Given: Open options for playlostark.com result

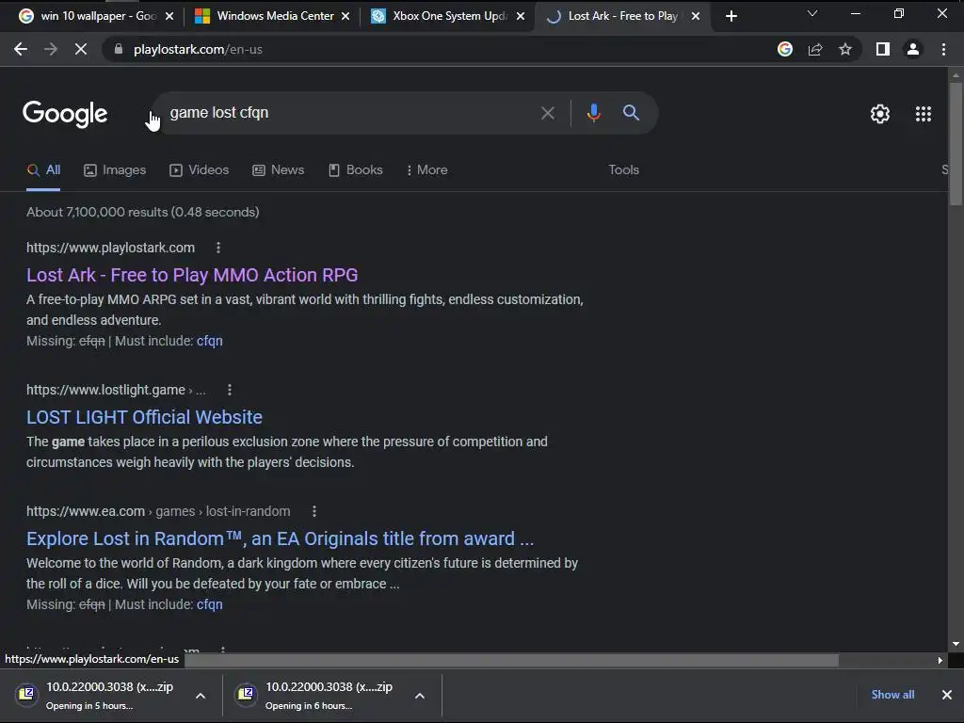Looking at the screenshot, I should (218, 248).
